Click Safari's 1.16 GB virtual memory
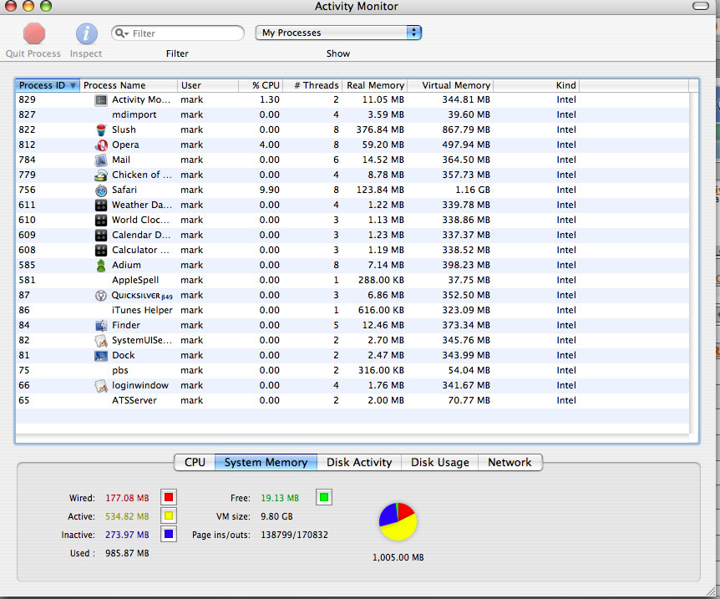The height and width of the screenshot is (599, 720). click(x=473, y=190)
